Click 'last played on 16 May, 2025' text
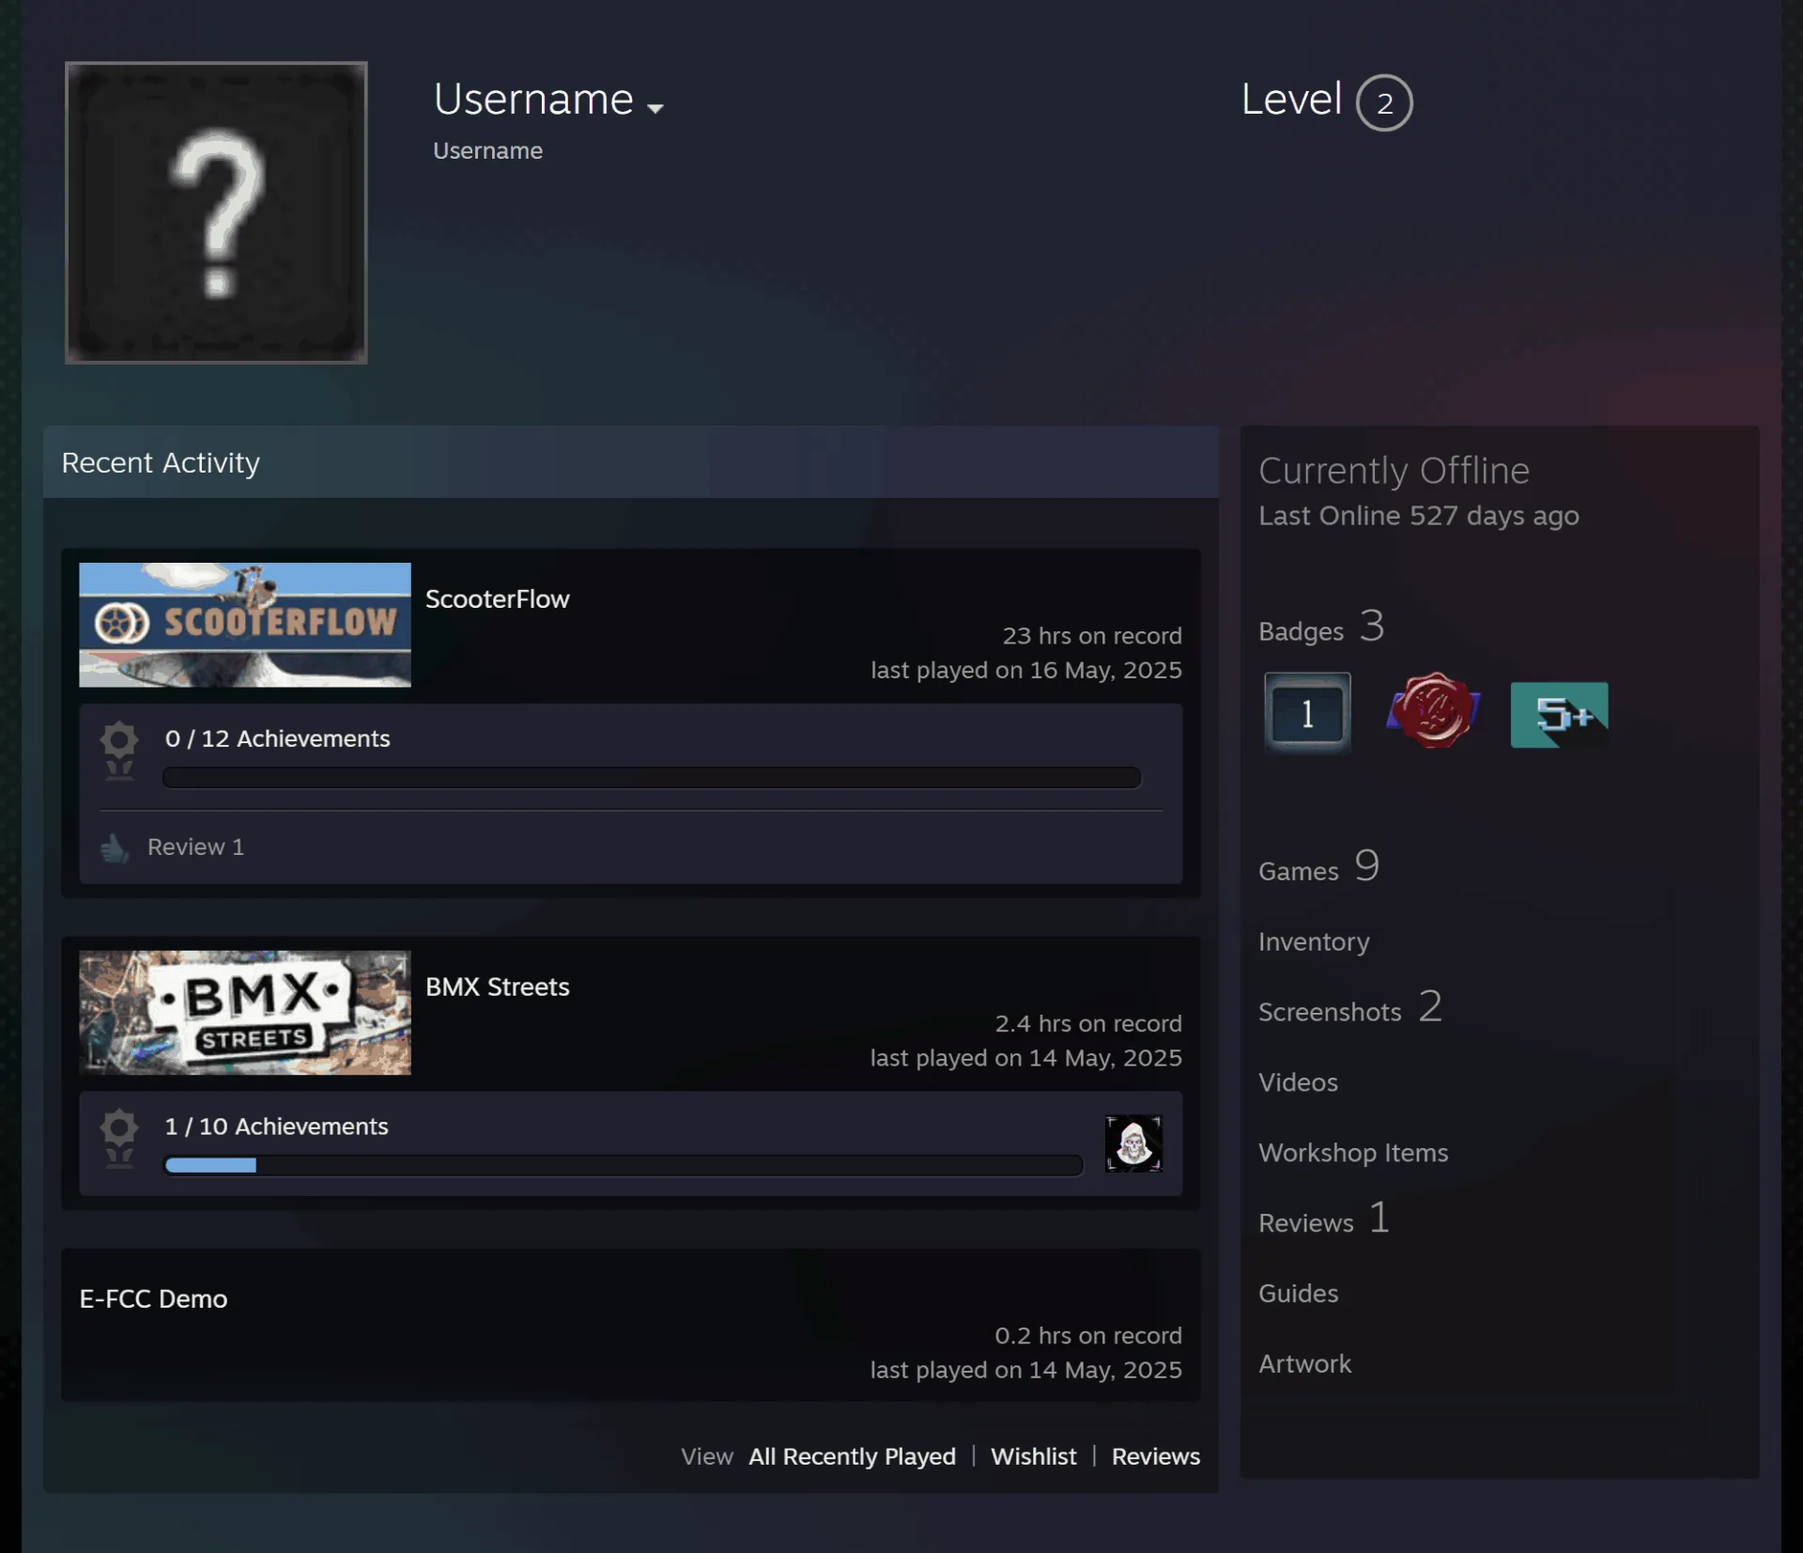Image resolution: width=1803 pixels, height=1553 pixels. (1026, 671)
